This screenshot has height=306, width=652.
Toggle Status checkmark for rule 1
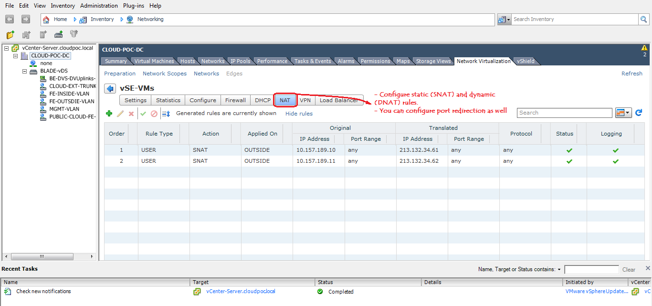pos(568,149)
